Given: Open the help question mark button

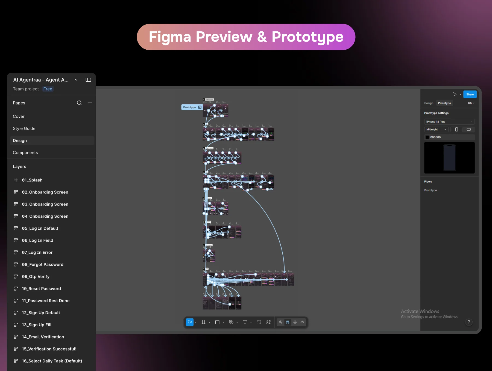Looking at the screenshot, I should (x=469, y=322).
